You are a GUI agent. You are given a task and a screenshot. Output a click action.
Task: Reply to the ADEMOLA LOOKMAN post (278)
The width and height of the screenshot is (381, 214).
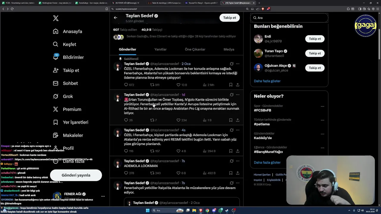pyautogui.click(x=129, y=173)
